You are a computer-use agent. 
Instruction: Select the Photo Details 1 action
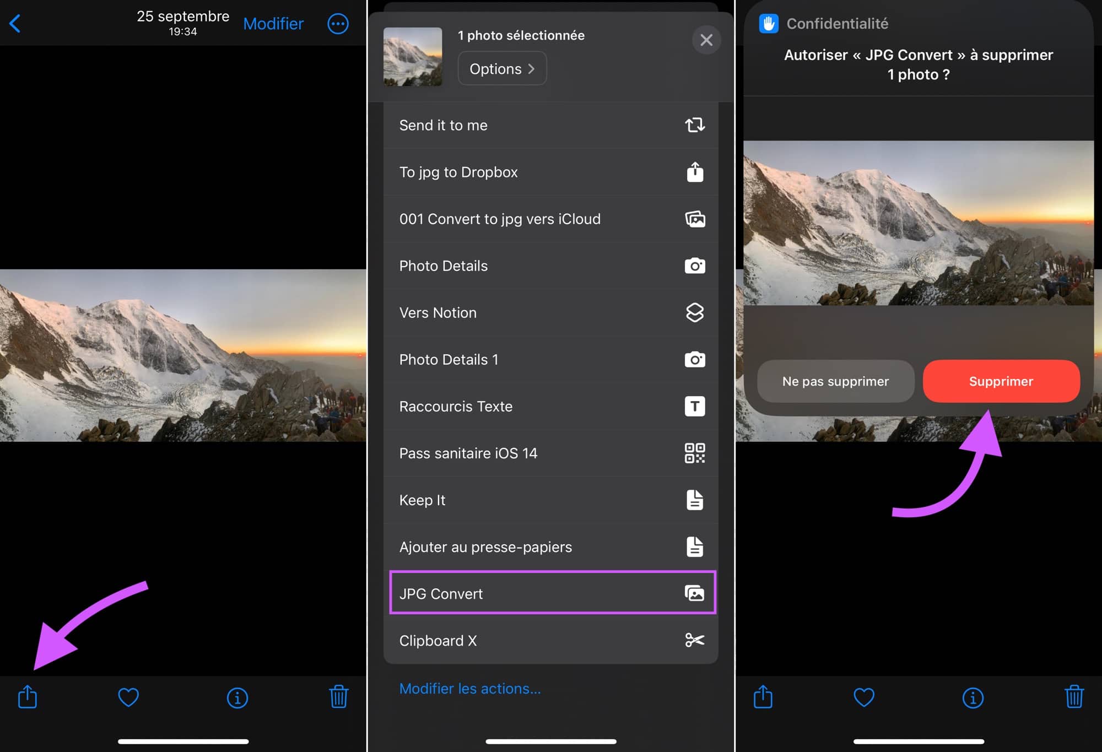tap(550, 359)
